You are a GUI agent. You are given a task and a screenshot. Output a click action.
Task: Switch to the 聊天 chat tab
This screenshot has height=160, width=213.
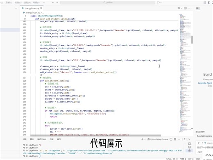click(198, 8)
